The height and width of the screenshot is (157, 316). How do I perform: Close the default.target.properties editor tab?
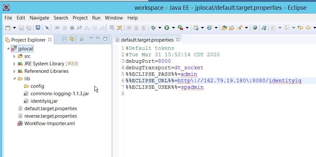(178, 40)
